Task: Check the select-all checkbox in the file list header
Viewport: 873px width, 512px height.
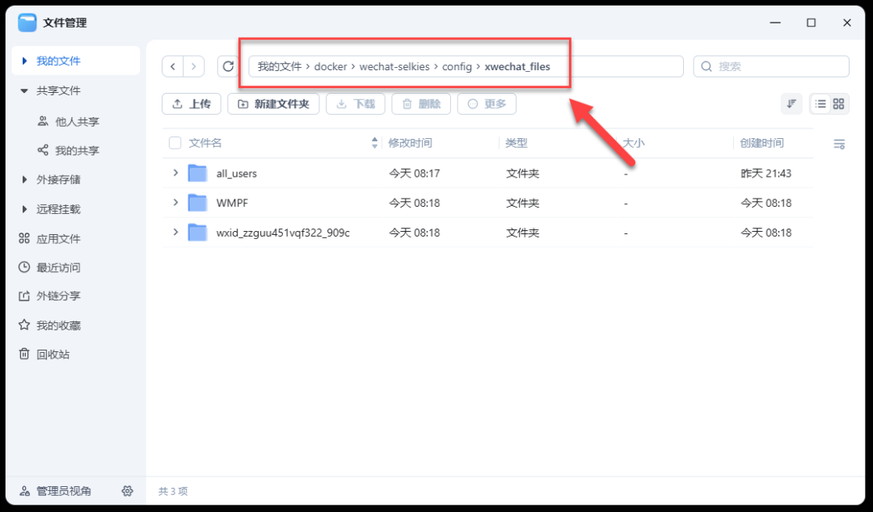Action: (175, 142)
